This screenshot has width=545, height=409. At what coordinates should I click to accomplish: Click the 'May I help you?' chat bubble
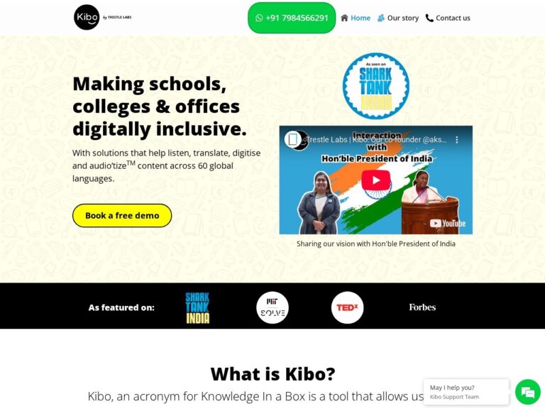click(x=466, y=392)
